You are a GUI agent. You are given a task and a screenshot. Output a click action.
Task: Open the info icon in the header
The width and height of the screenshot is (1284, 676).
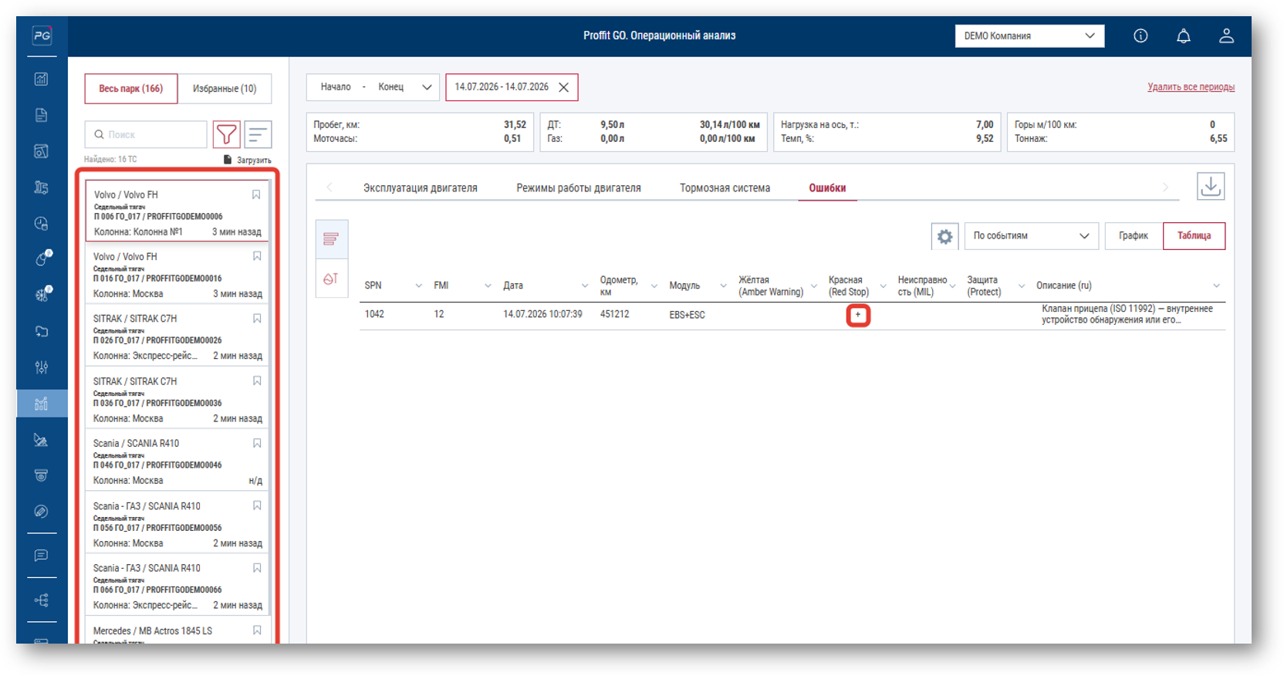1140,35
